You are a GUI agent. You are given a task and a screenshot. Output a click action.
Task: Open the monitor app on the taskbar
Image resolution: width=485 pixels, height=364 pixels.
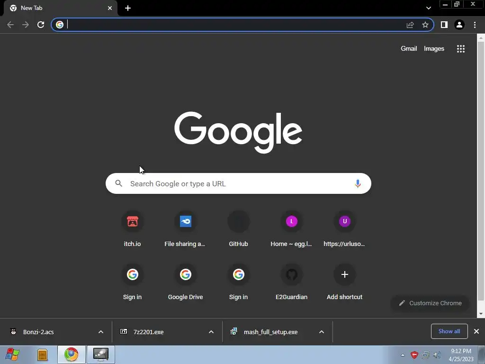click(101, 355)
